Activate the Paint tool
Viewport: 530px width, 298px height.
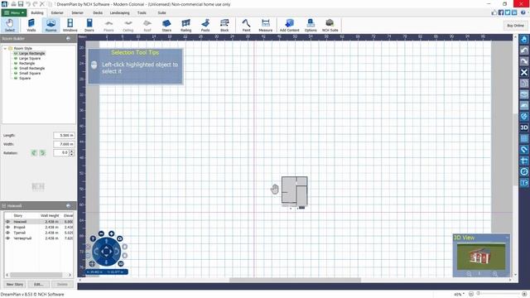point(246,26)
